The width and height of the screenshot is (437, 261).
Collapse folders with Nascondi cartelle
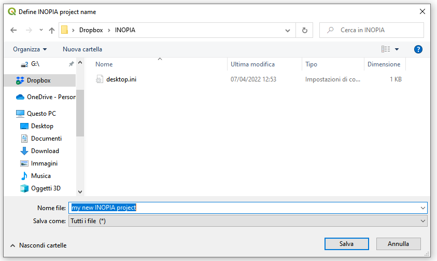coord(38,245)
